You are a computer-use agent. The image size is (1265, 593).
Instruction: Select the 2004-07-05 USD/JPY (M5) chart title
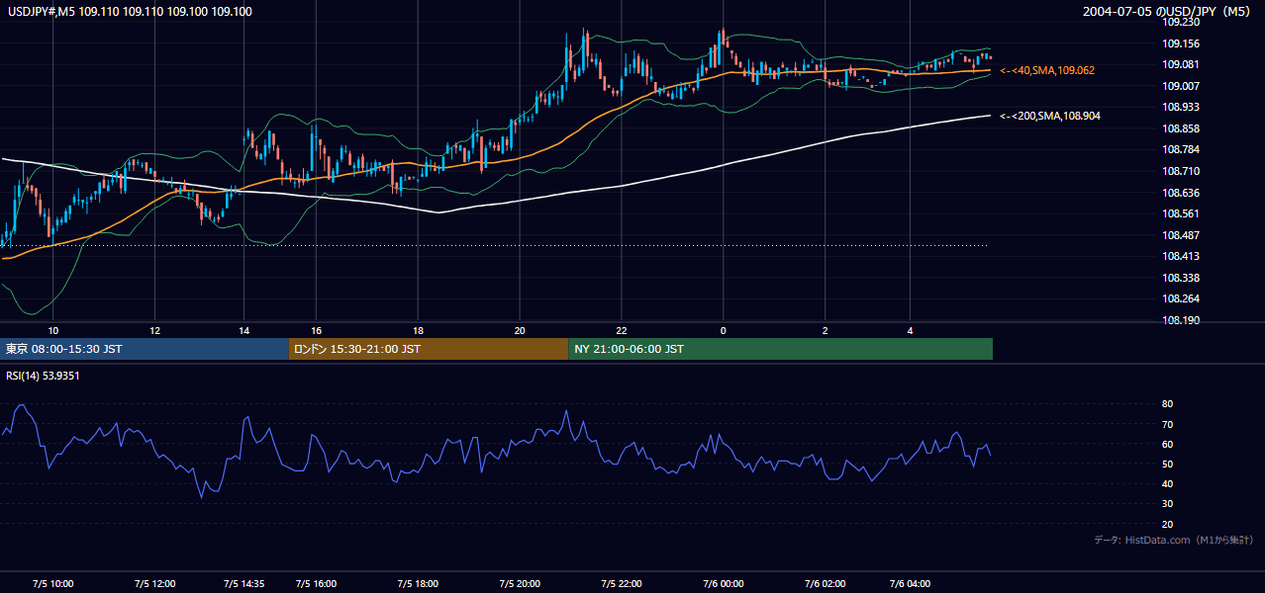point(1168,11)
